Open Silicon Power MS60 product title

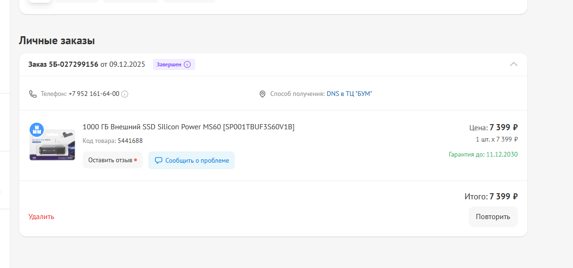[x=188, y=127]
